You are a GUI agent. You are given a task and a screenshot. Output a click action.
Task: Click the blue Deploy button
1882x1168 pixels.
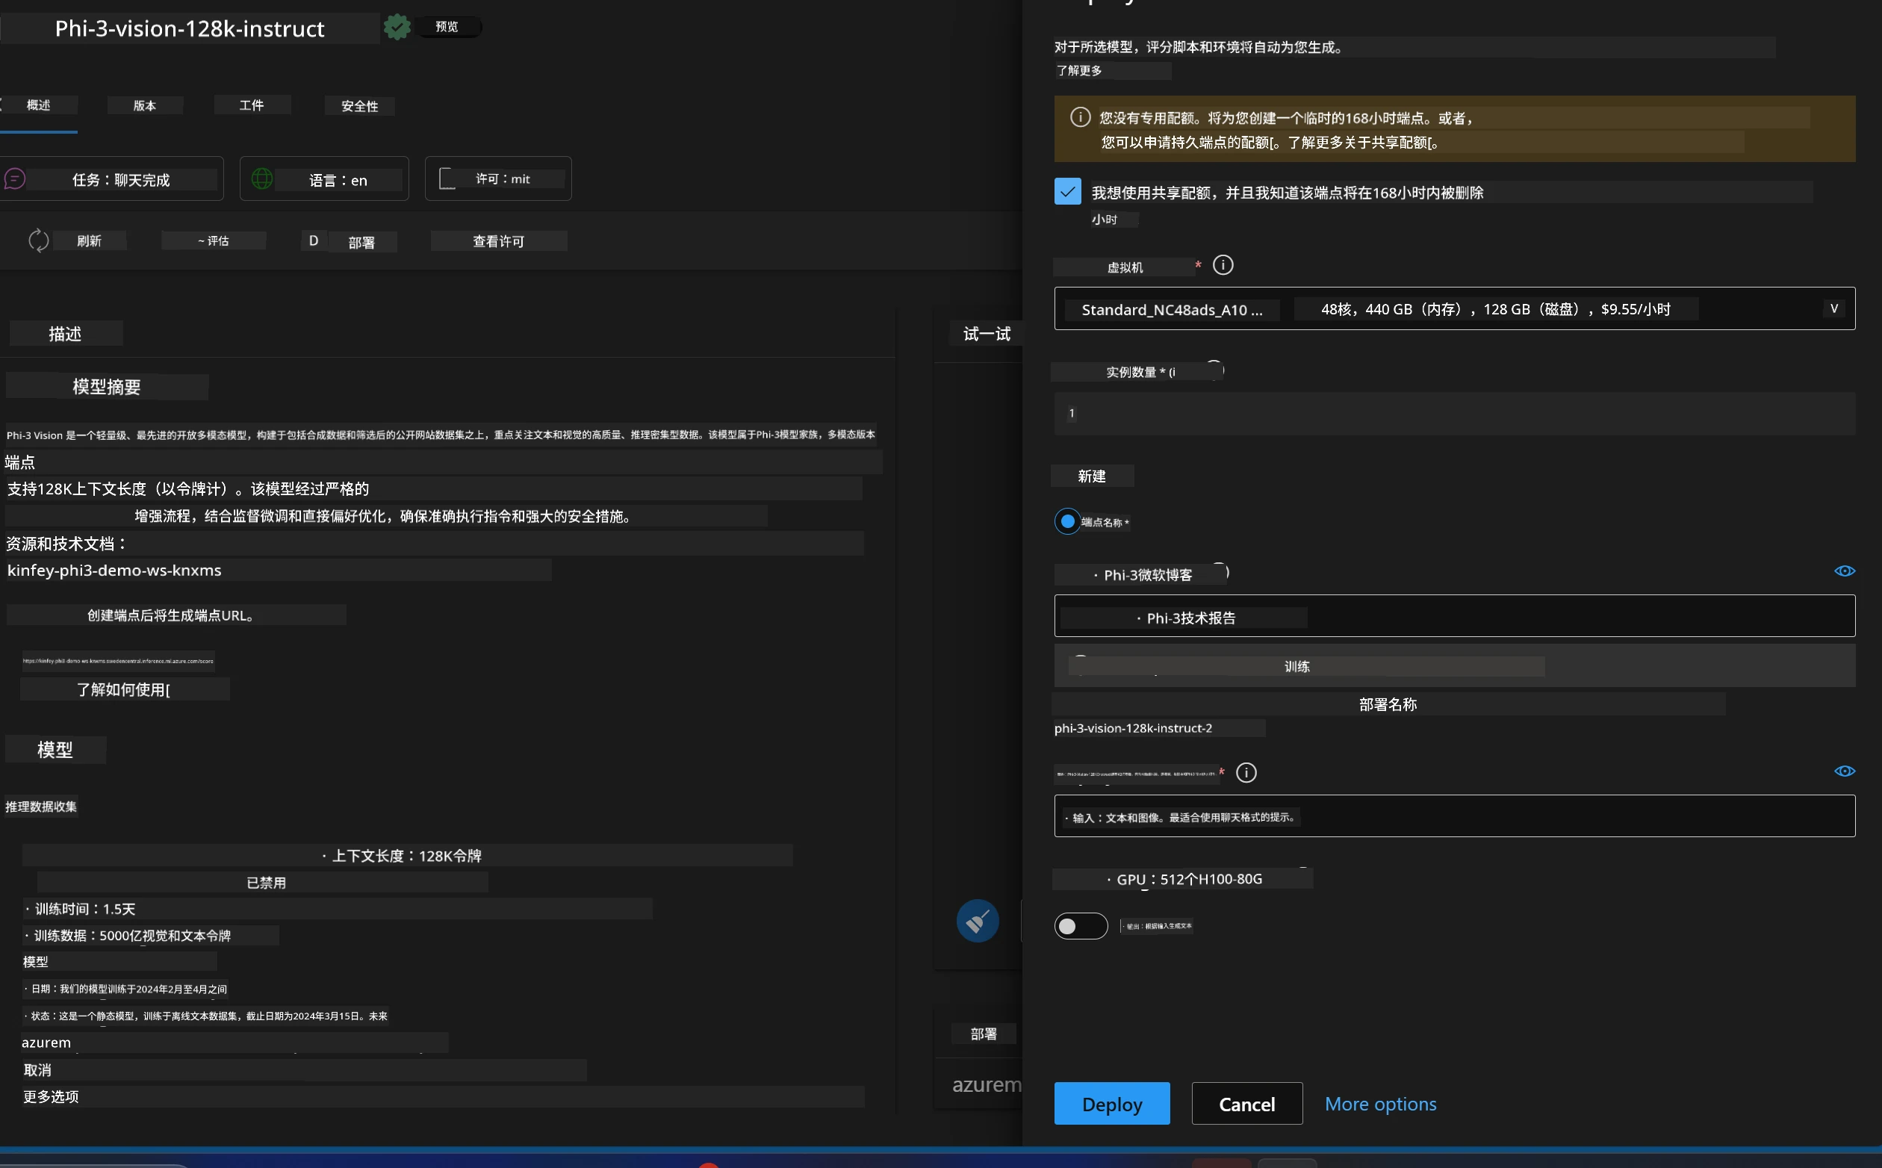pyautogui.click(x=1111, y=1103)
